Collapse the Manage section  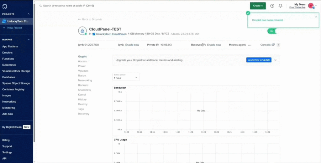tap(29, 40)
